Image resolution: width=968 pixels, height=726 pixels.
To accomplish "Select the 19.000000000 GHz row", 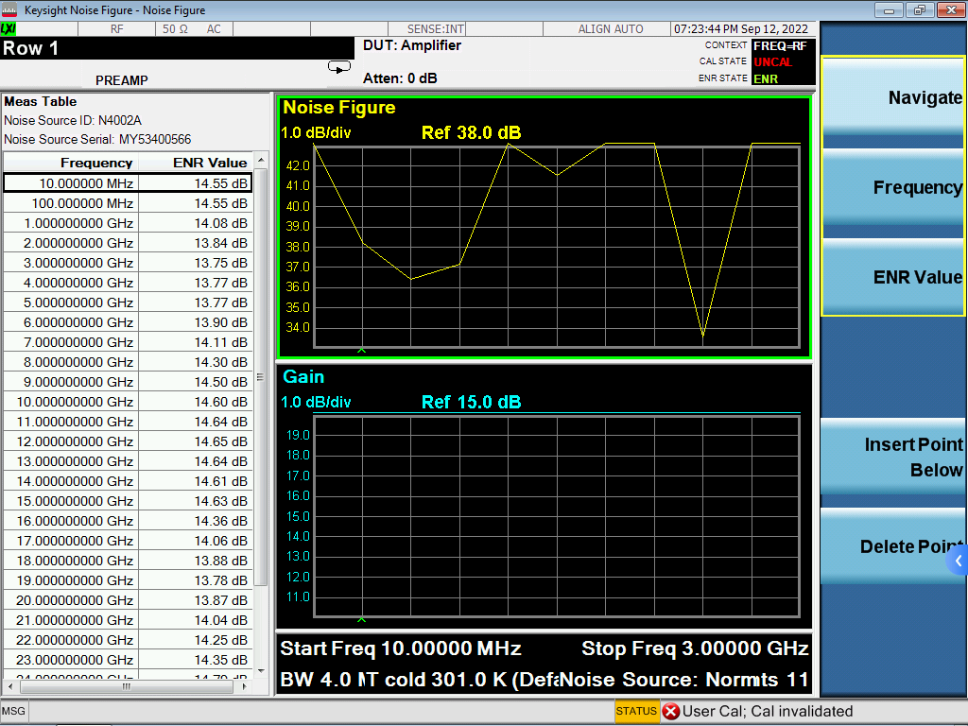I will [x=128, y=580].
